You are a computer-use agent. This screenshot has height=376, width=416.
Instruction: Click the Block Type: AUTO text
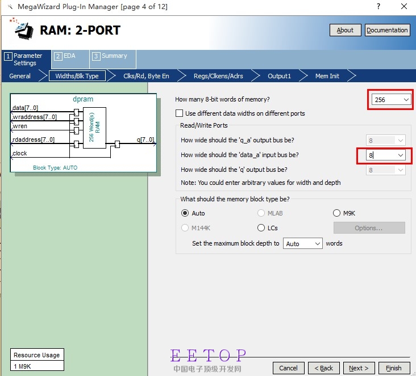pyautogui.click(x=55, y=168)
